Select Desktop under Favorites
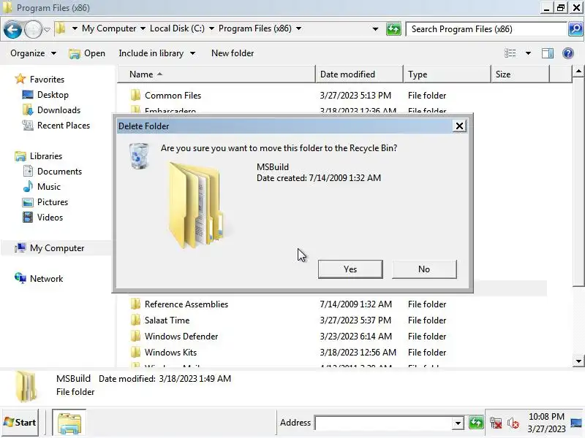 point(53,95)
